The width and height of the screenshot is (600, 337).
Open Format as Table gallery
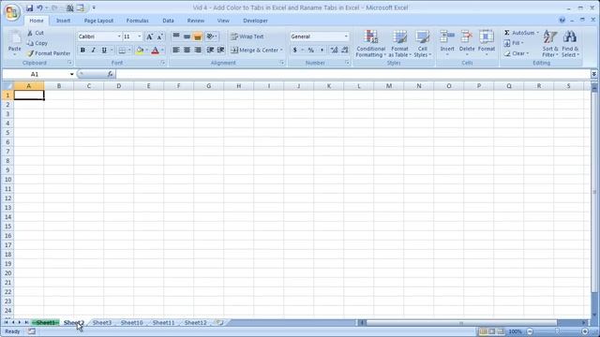[x=400, y=44]
